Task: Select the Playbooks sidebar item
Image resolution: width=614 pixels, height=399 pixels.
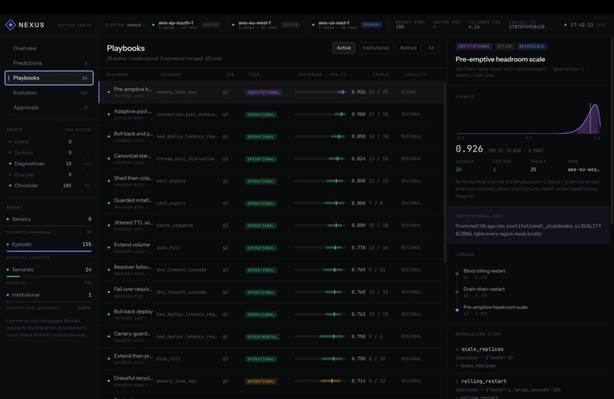Action: [49, 78]
